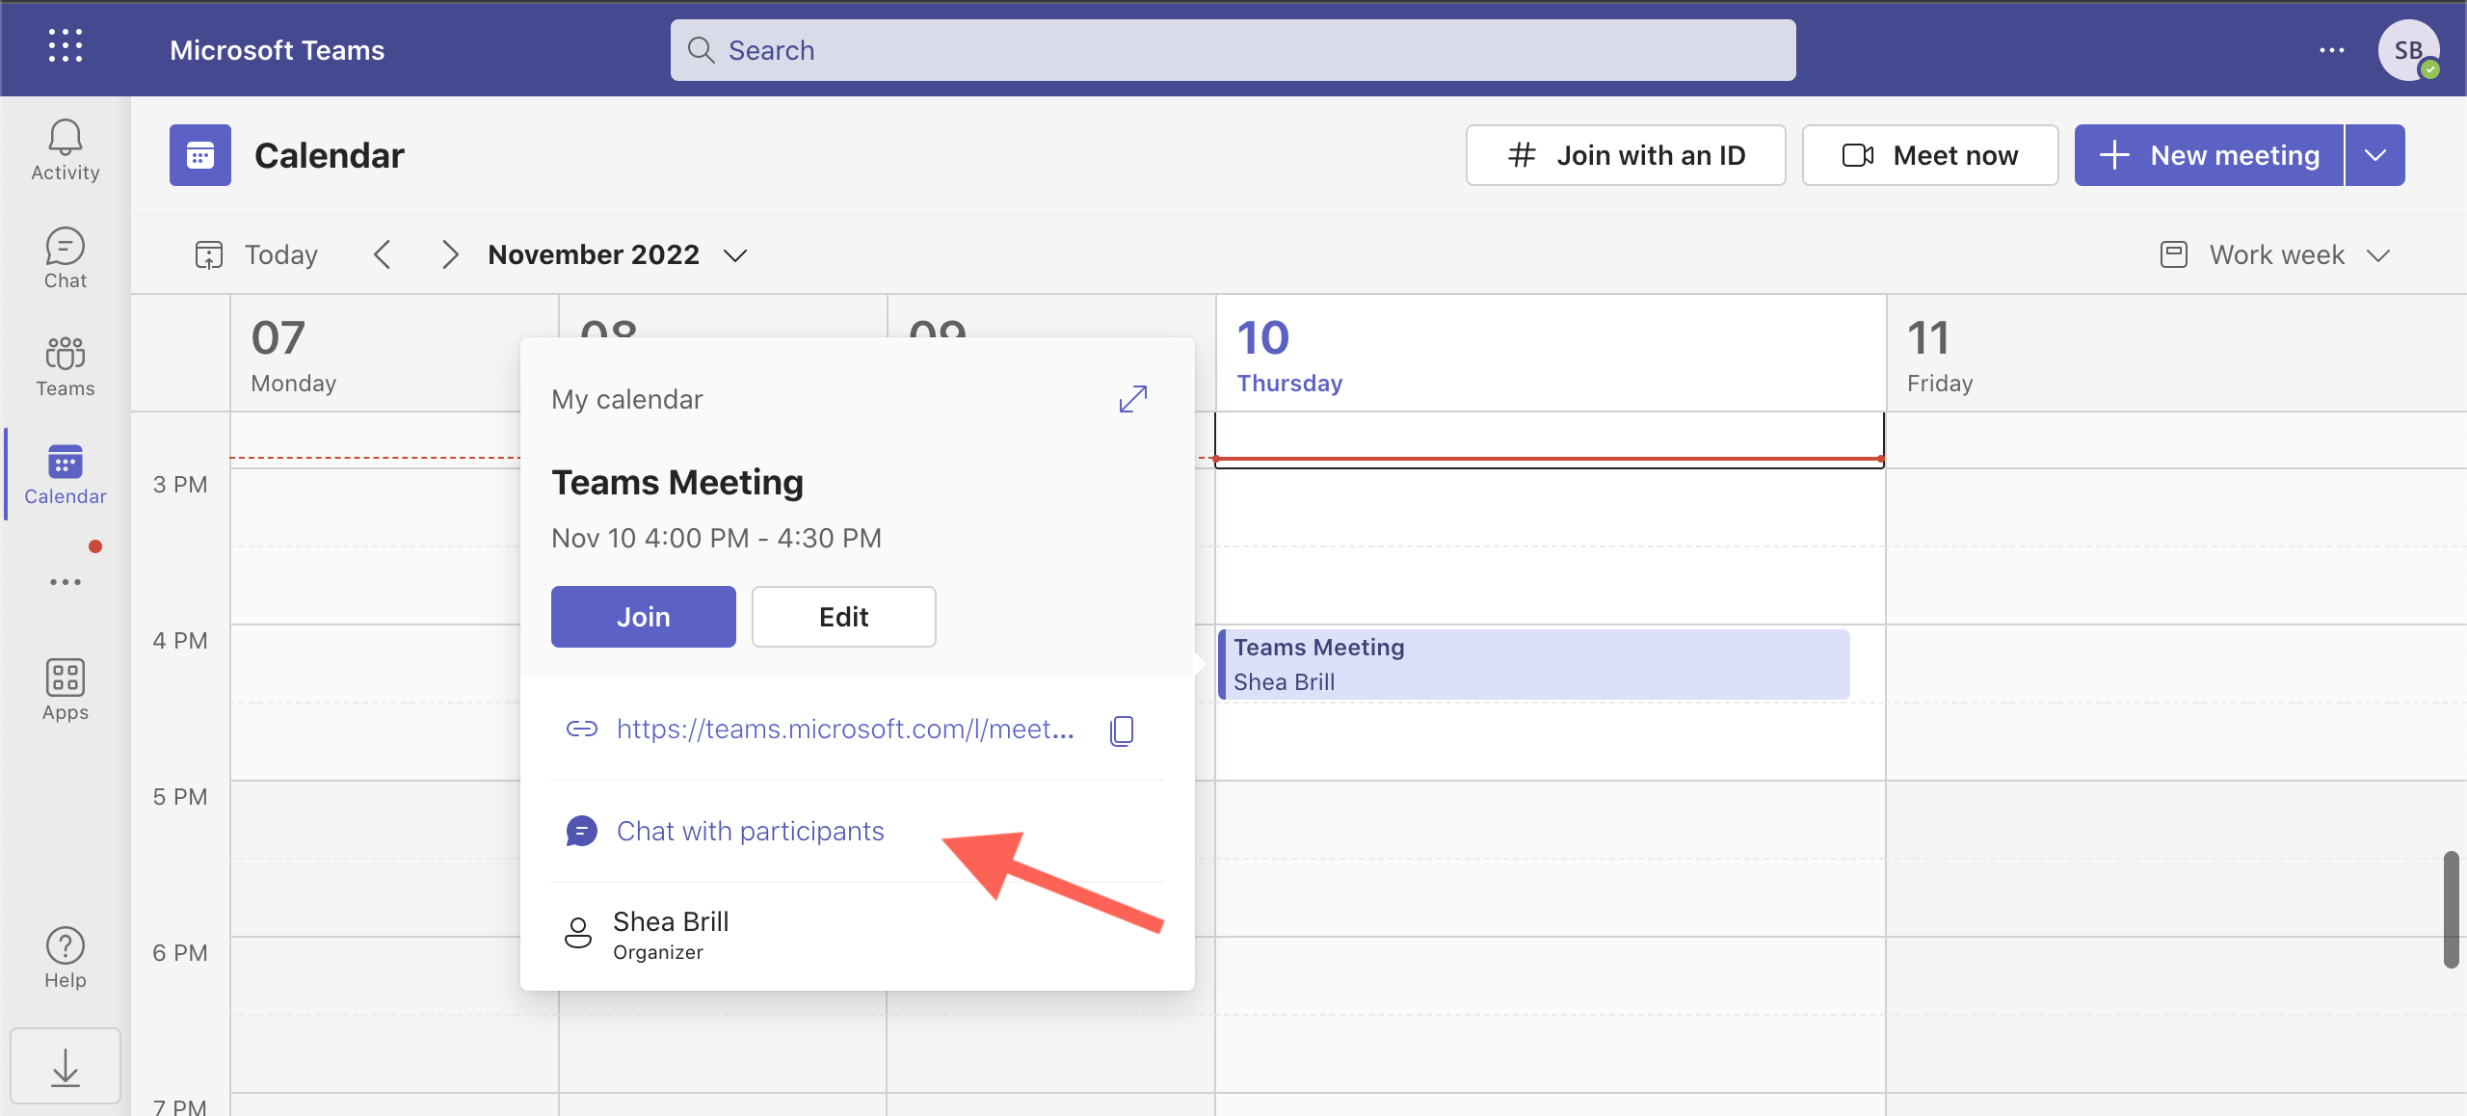
Task: Click Microsoft Teams title text
Action: (277, 50)
